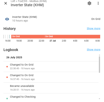Show more History
Image resolution: width=104 pixels, height=102 pixels.
click(x=94, y=28)
